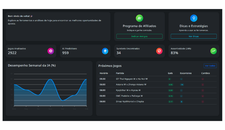Open Ver Dicas in the tips card

click(x=194, y=36)
